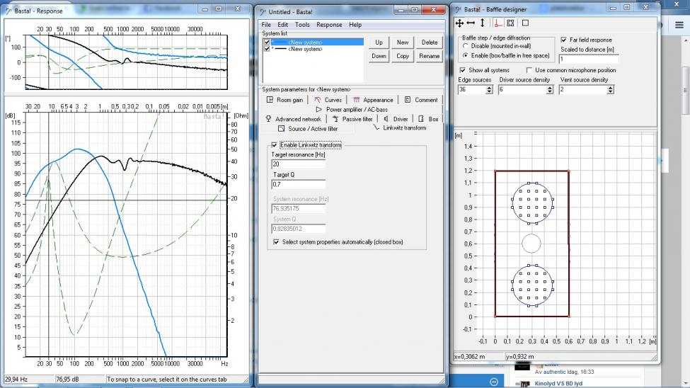Click the Down button
The width and height of the screenshot is (690, 388).
coord(379,56)
